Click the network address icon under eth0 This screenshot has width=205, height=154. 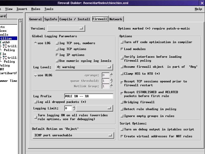pyautogui.click(x=5, y=46)
